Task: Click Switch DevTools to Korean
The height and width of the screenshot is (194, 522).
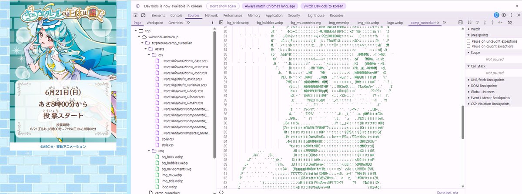Action: [x=323, y=6]
